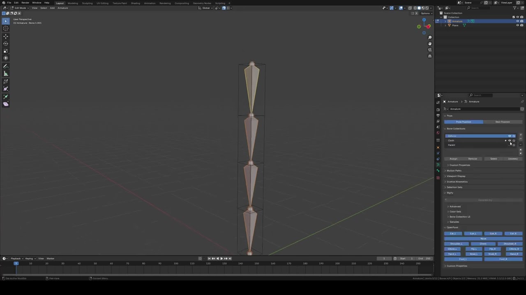Open the viewport Options dropdown
Screen dimensions: 526x295
425,13
